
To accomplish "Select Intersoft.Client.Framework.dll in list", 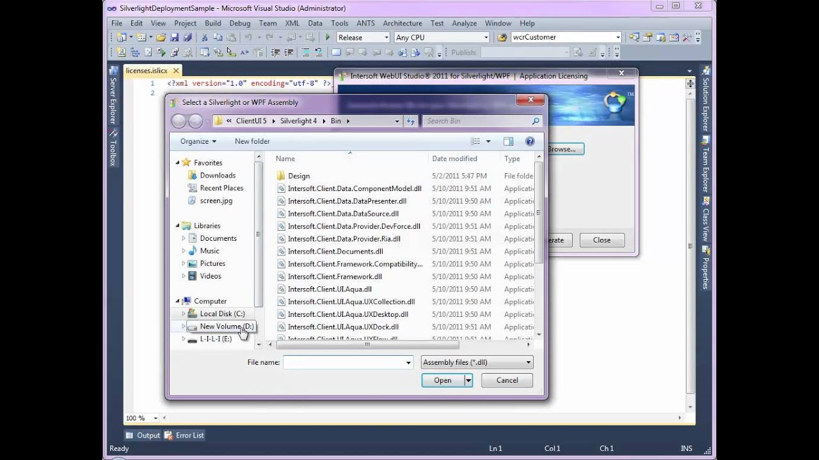I will click(x=335, y=277).
